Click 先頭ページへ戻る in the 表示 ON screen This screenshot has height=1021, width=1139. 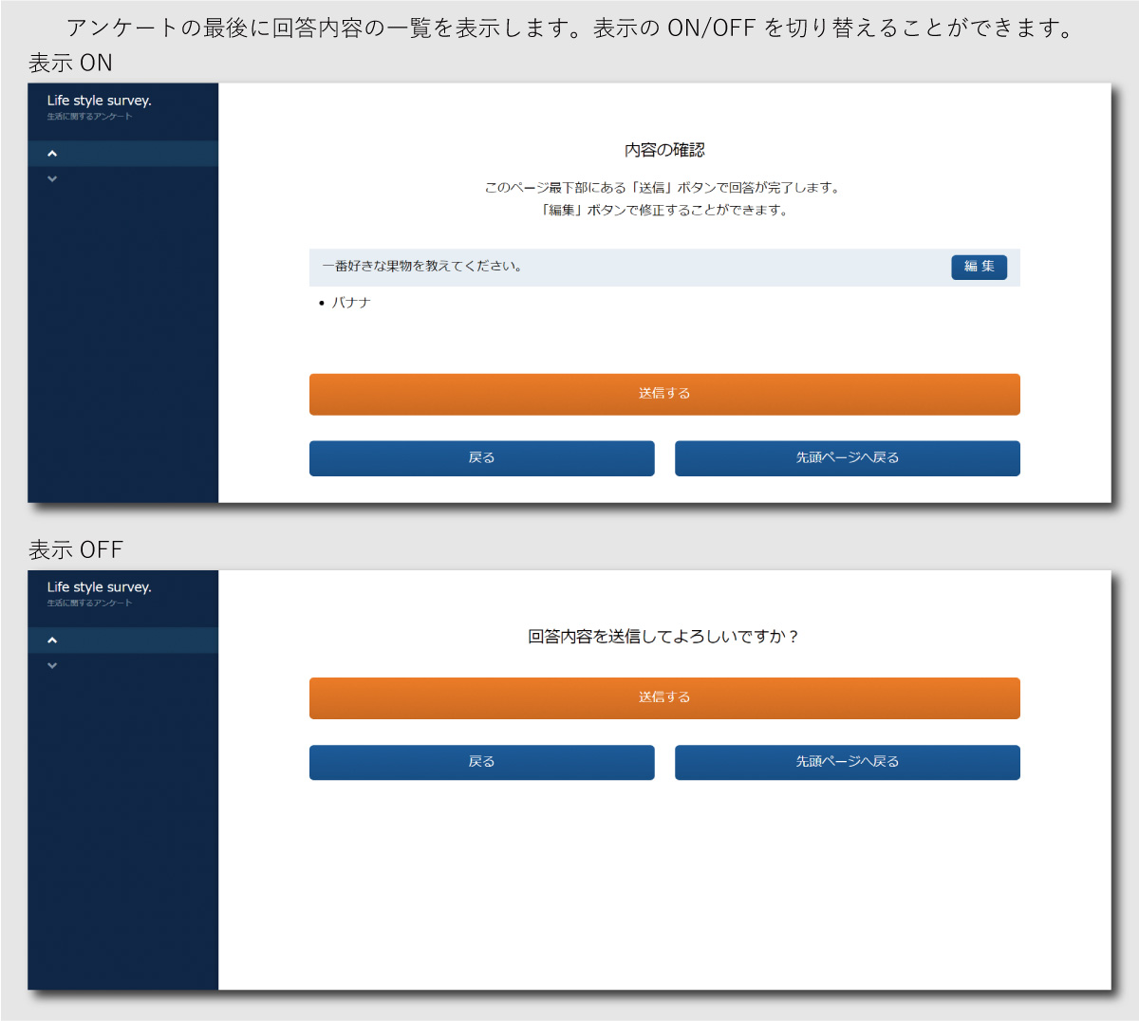[x=847, y=458]
